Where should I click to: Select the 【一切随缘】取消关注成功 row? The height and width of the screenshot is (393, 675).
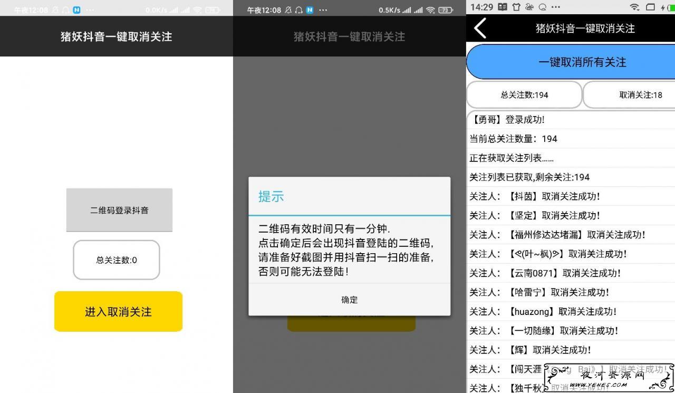coord(571,331)
